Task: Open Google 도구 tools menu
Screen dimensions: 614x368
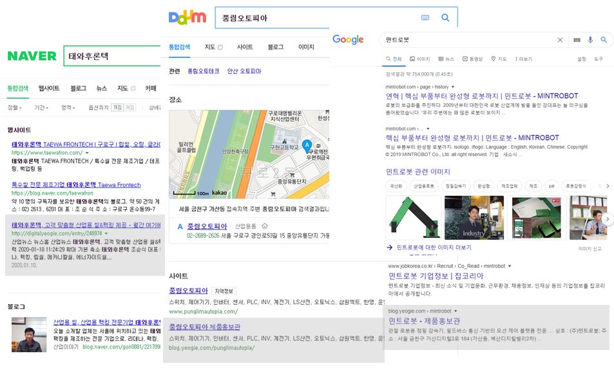Action: click(x=599, y=59)
